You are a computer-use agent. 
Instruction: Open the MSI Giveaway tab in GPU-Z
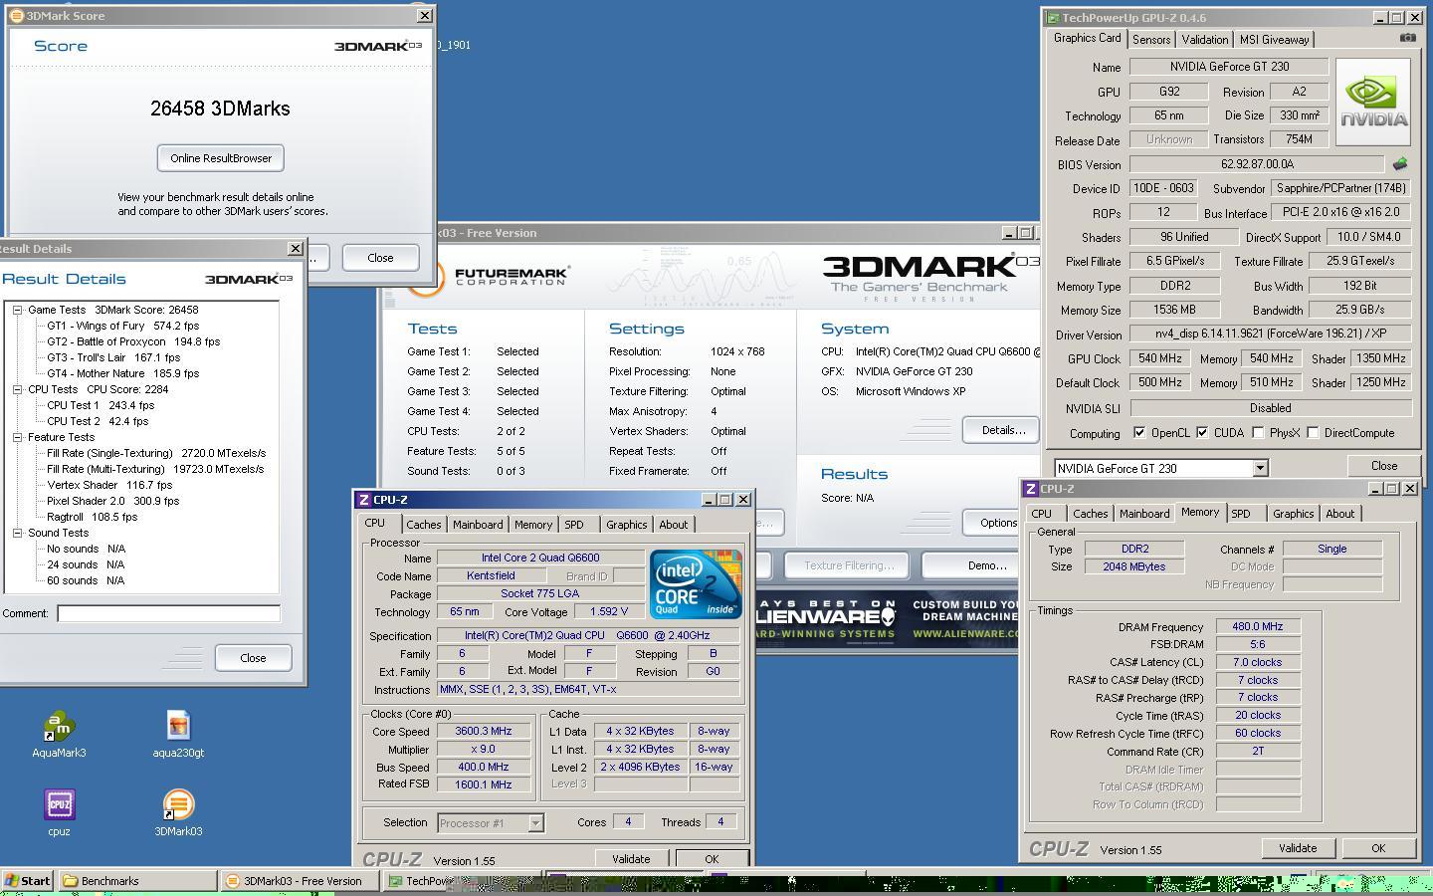1274,40
